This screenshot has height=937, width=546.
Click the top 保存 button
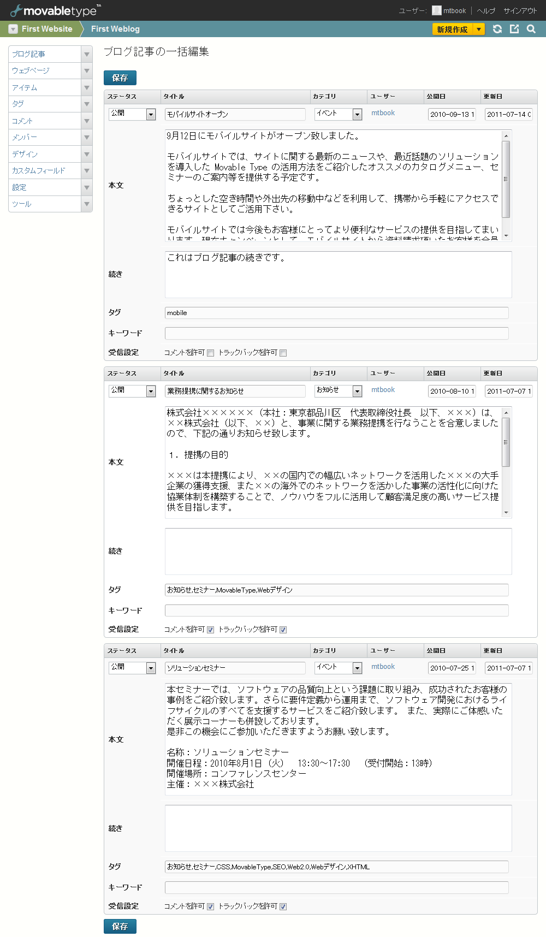(x=120, y=78)
